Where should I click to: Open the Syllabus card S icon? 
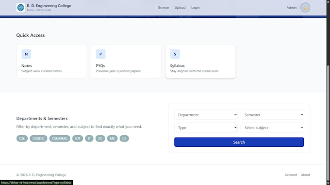(x=175, y=54)
